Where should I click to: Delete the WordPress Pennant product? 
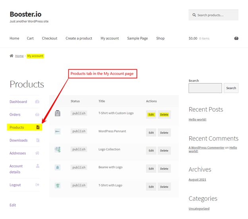tap(164, 133)
